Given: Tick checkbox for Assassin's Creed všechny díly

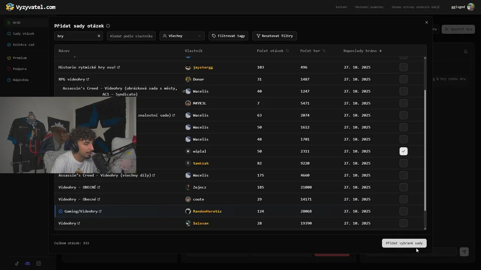Looking at the screenshot, I should click(x=403, y=175).
